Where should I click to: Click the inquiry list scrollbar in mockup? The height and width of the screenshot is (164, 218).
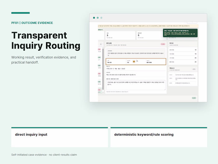pos(103,70)
